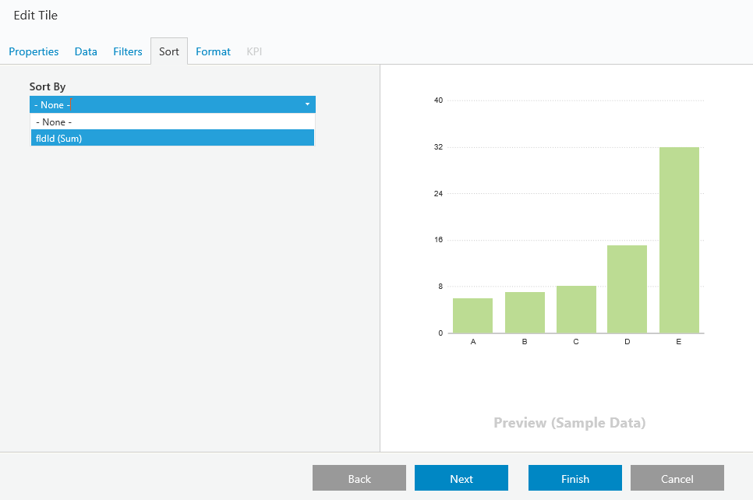Click the y-axis value 24
Image resolution: width=753 pixels, height=500 pixels.
tap(438, 193)
